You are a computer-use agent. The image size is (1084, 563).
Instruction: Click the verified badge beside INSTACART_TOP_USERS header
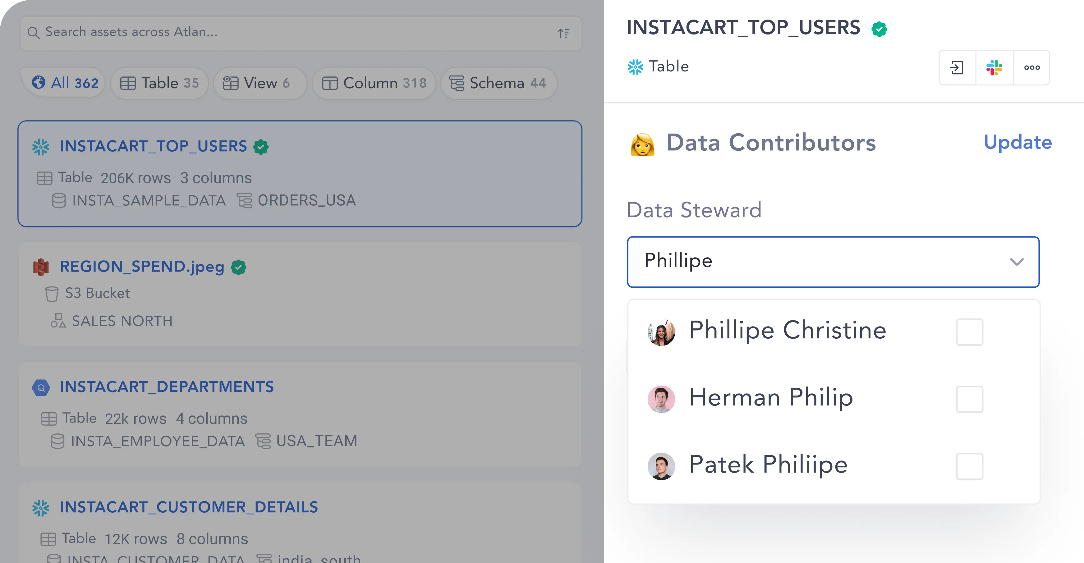879,29
